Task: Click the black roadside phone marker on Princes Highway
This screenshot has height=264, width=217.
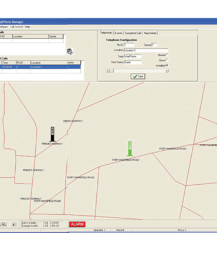Action: [52, 134]
